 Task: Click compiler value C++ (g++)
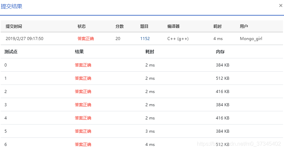pyautogui.click(x=178, y=39)
